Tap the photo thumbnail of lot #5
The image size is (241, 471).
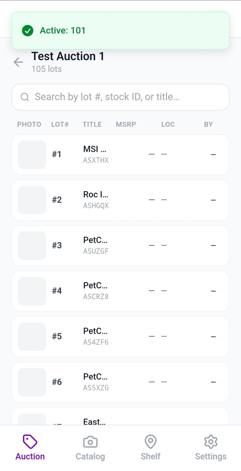[32, 336]
